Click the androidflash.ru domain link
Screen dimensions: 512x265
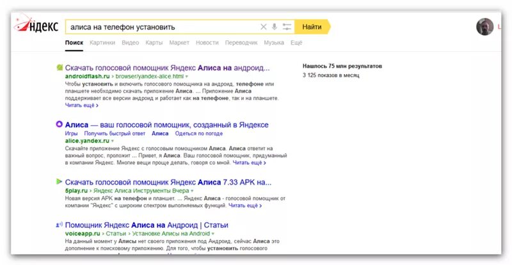click(87, 76)
